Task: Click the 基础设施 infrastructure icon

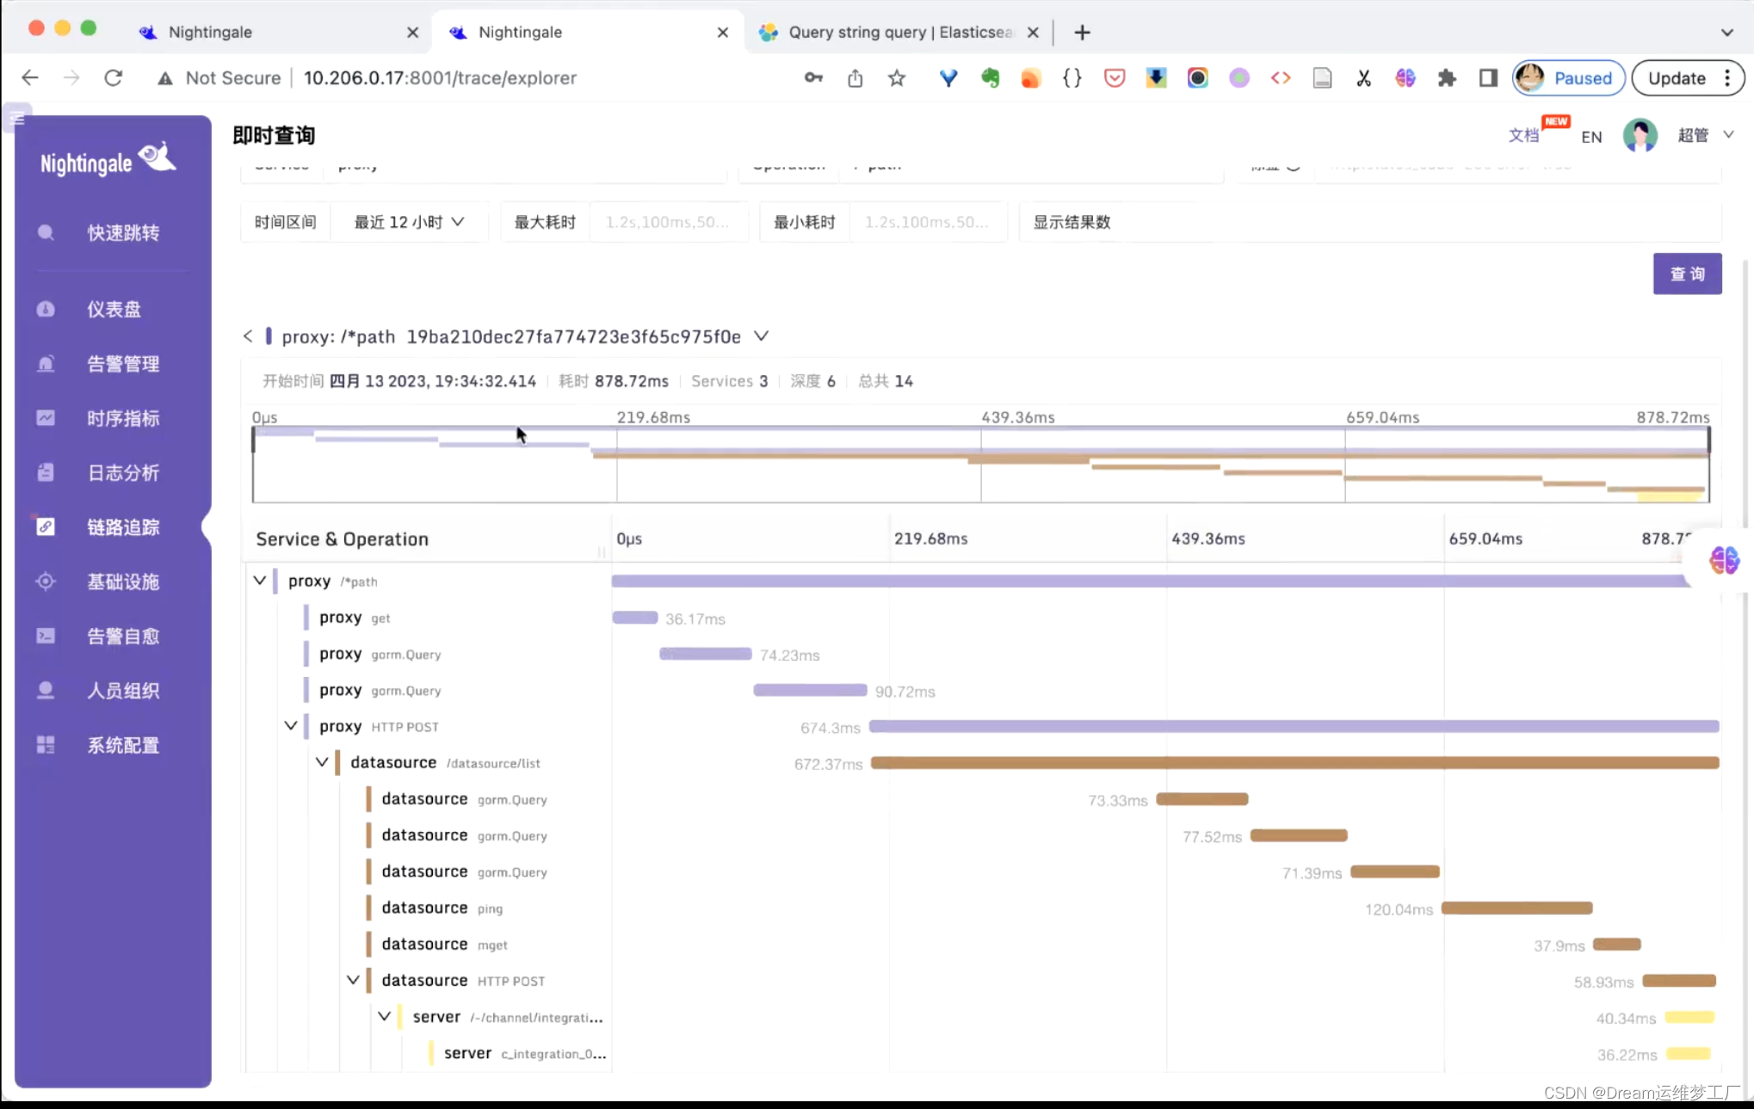Action: click(x=46, y=582)
